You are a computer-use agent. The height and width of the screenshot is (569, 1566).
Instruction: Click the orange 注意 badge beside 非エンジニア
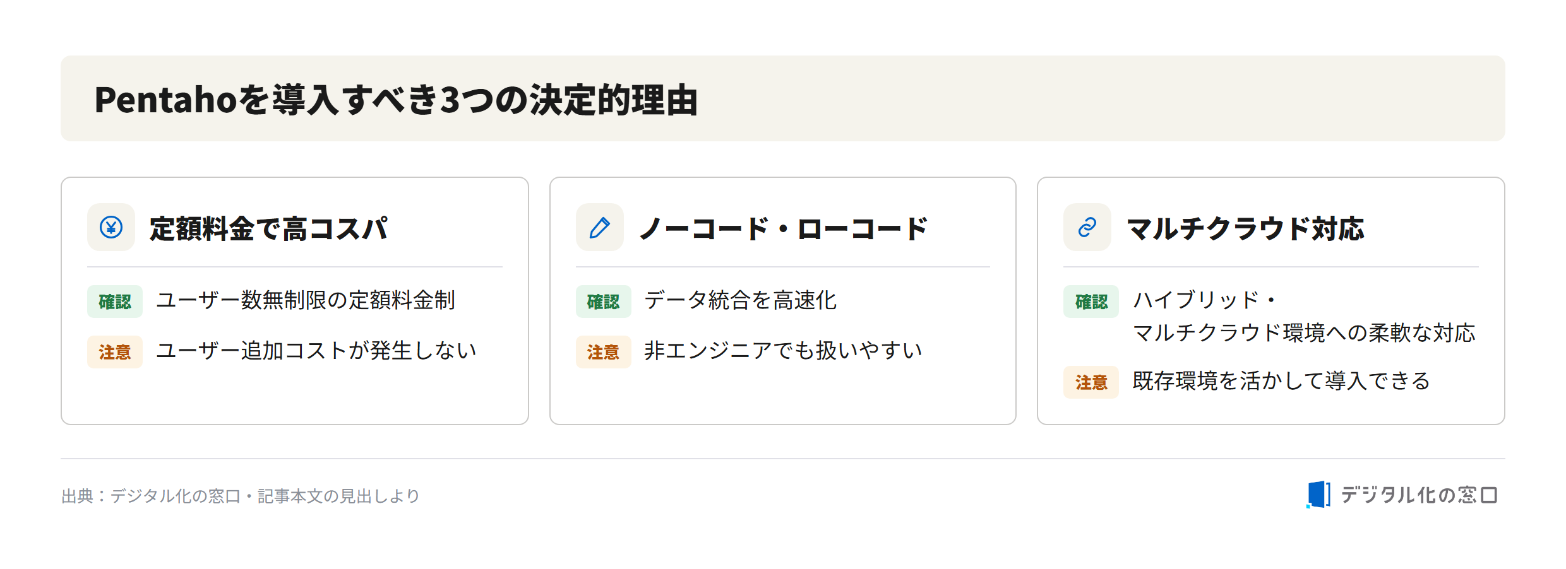point(603,352)
